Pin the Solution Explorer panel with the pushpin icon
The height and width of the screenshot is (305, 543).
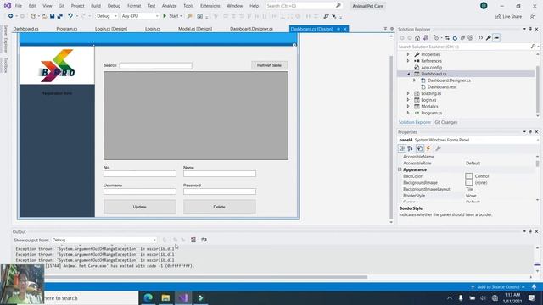pos(530,30)
